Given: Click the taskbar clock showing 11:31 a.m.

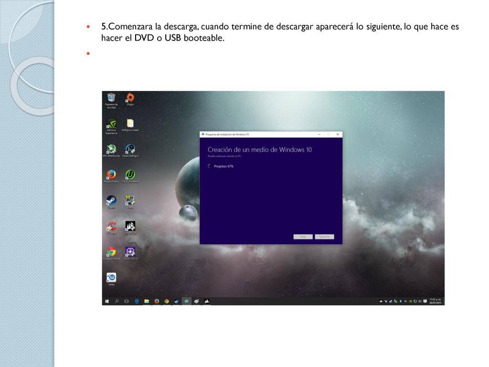Looking at the screenshot, I should (436, 301).
